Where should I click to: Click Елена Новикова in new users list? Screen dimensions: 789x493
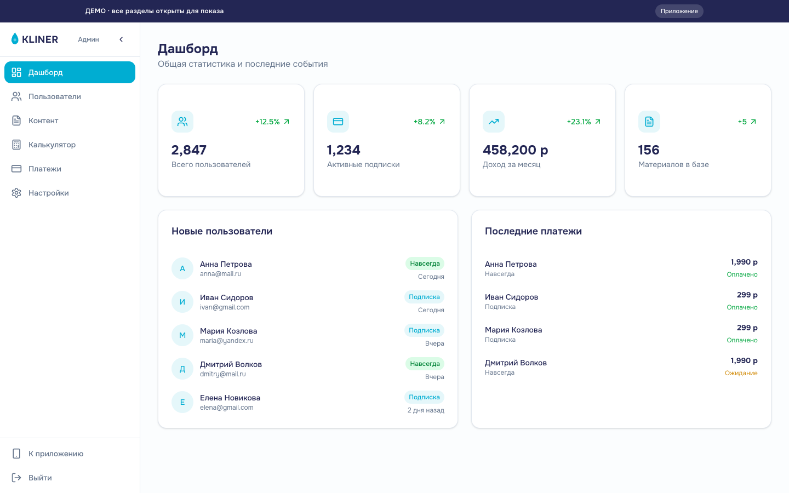(x=230, y=398)
